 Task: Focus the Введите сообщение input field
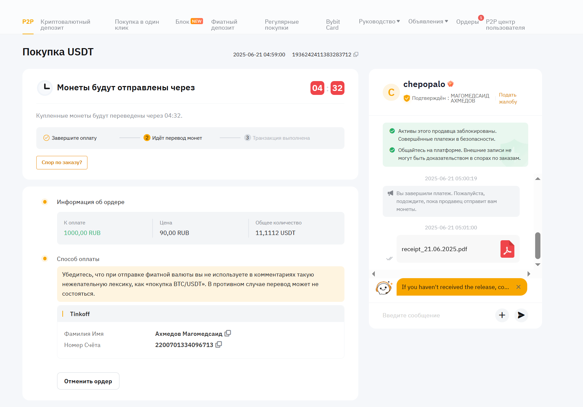click(x=436, y=315)
